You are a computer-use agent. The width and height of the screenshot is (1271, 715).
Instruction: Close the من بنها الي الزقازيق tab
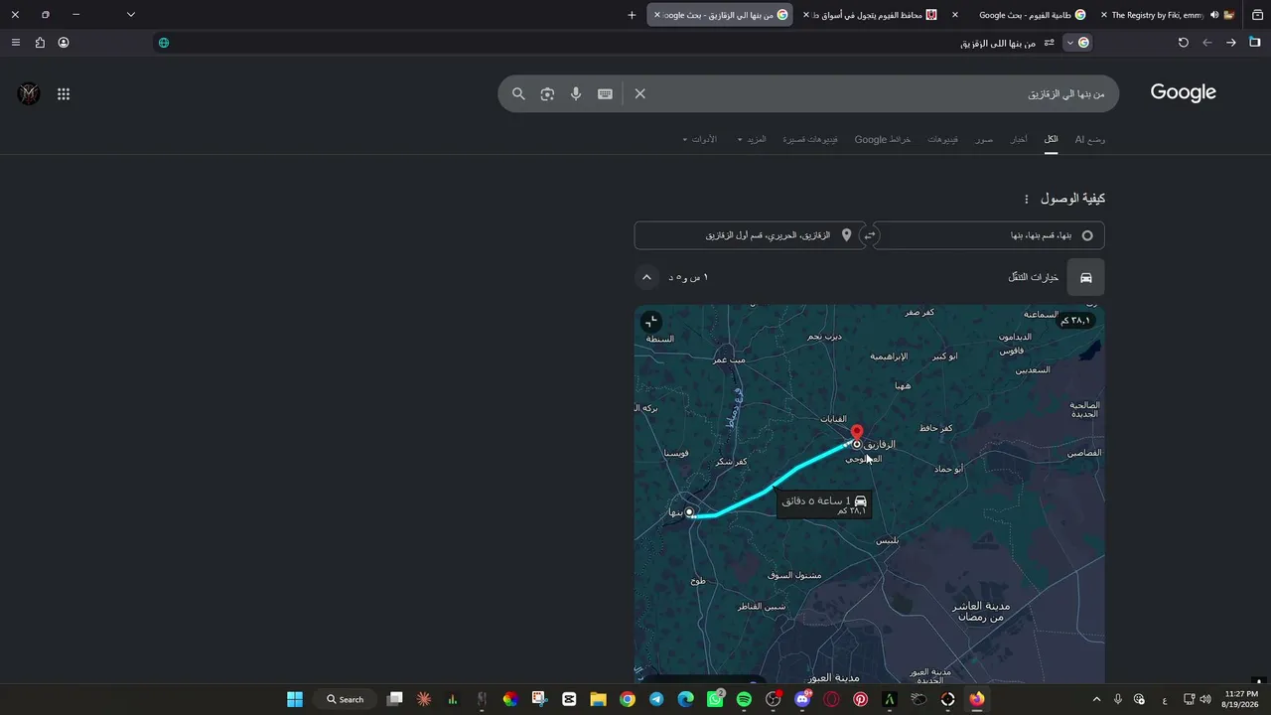point(657,15)
